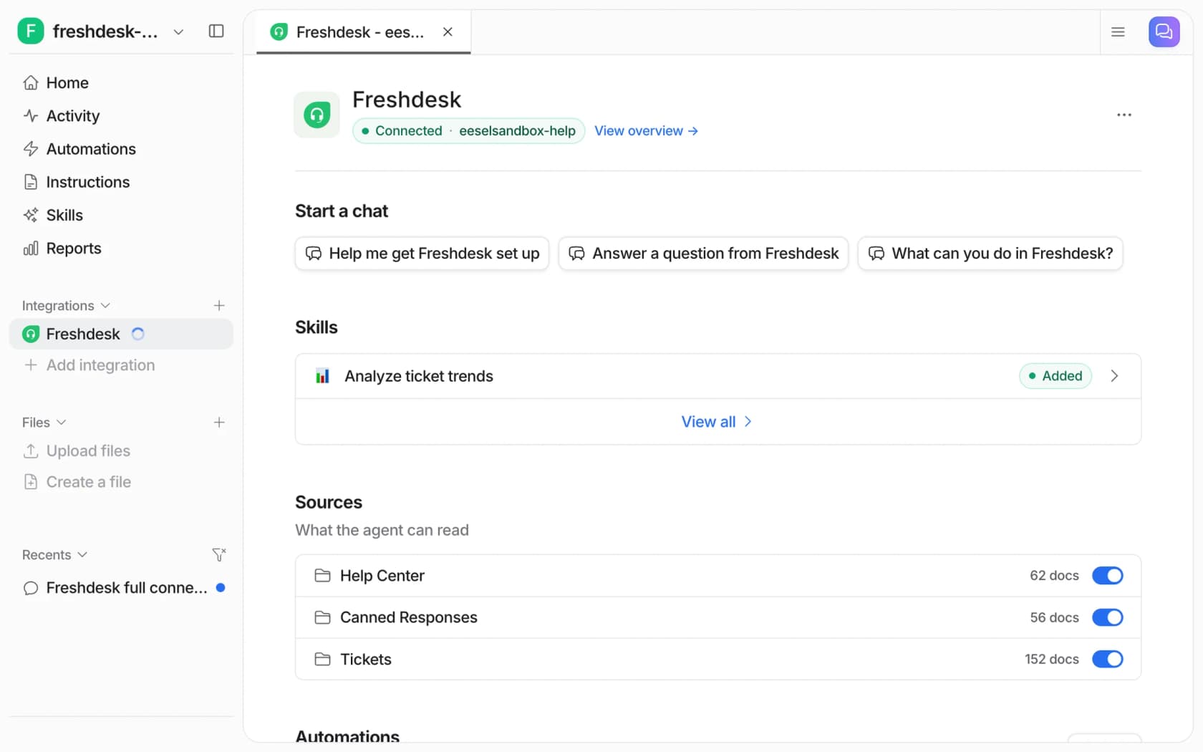Select the Freshdesk - ees... tab
This screenshot has width=1203, height=752.
click(363, 32)
